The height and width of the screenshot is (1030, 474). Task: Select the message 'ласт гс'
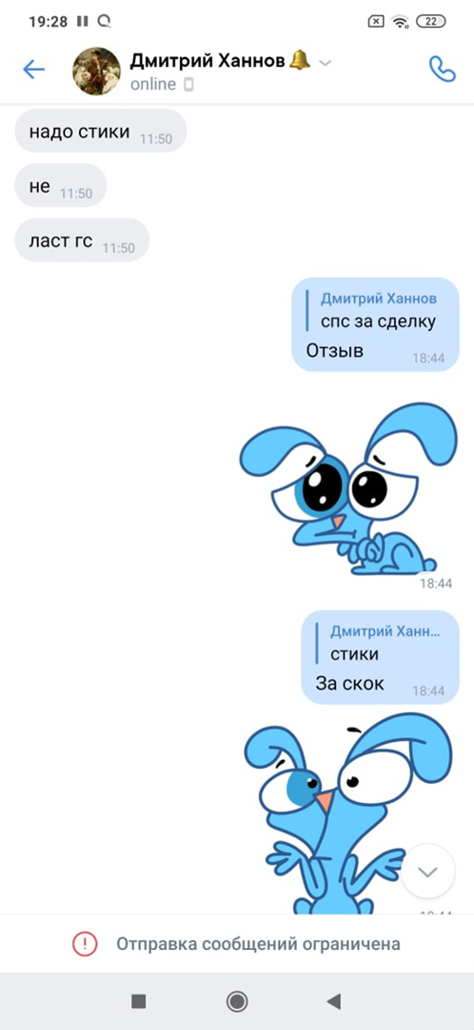coord(82,239)
